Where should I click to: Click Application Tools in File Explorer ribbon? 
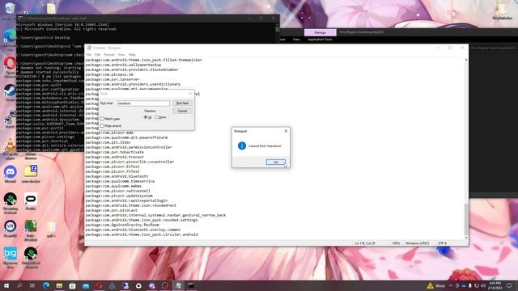tap(320, 40)
